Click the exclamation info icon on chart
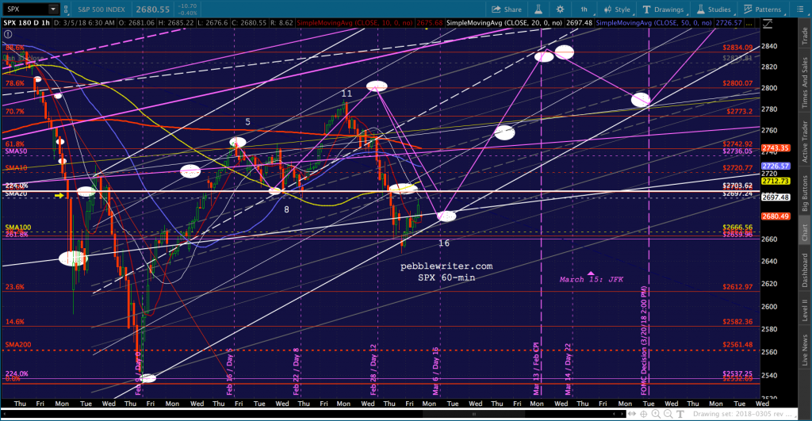 pyautogui.click(x=8, y=34)
